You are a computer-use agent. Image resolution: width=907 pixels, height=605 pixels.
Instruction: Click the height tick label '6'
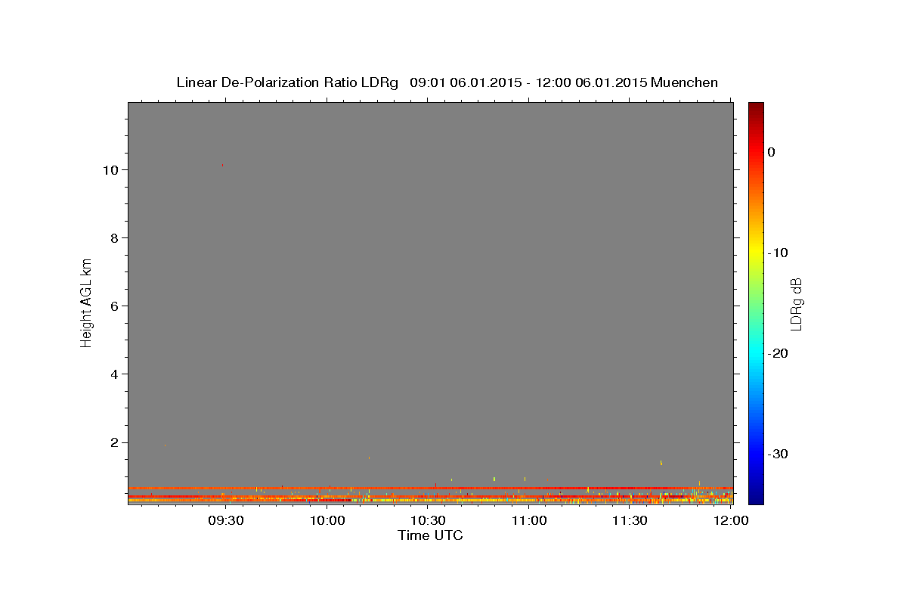[x=115, y=306]
